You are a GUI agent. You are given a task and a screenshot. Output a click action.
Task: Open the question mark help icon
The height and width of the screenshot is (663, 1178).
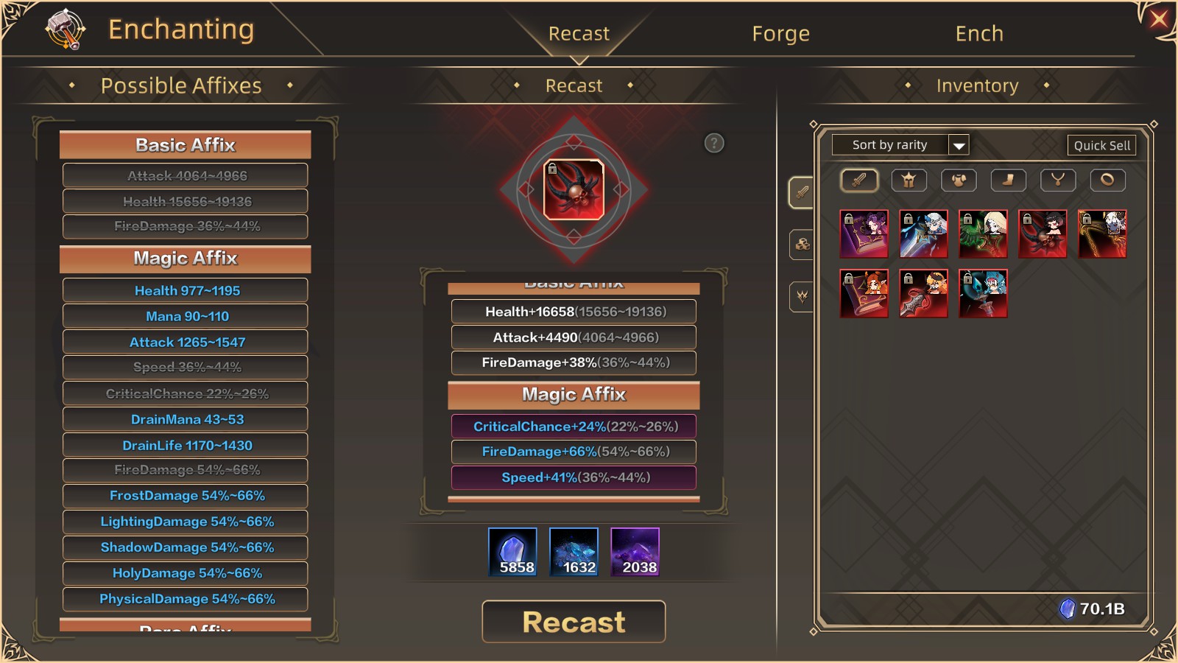tap(714, 143)
